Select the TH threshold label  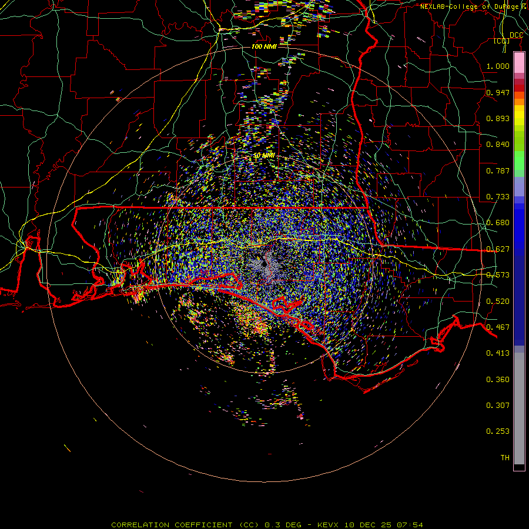(505, 458)
